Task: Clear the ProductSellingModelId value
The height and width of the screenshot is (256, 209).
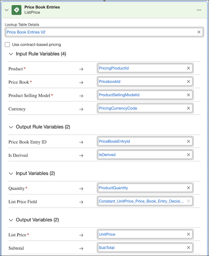Action: pos(188,95)
